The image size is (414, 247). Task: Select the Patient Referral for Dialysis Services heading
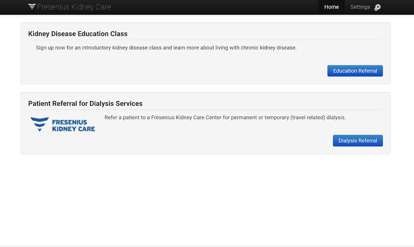coord(85,104)
